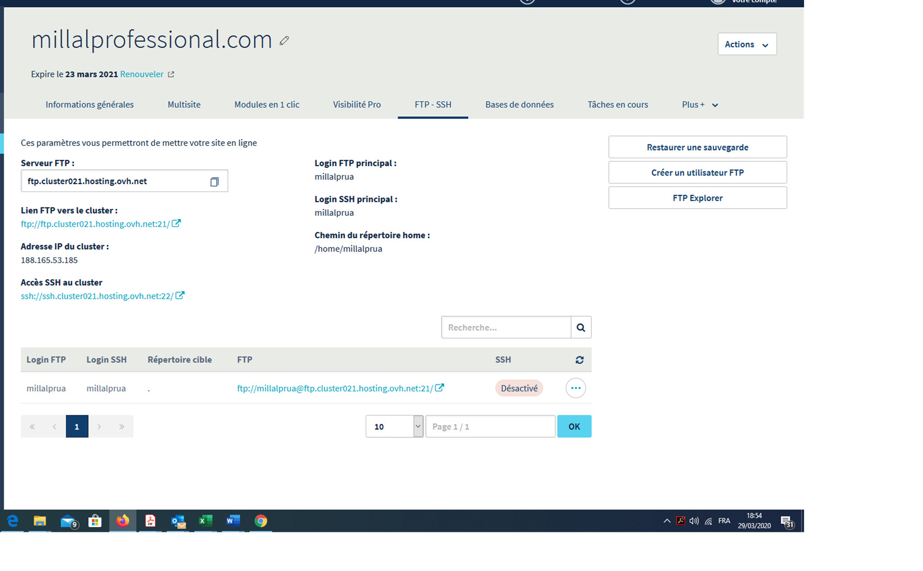Expand the Actions dropdown
923x571 pixels.
746,45
